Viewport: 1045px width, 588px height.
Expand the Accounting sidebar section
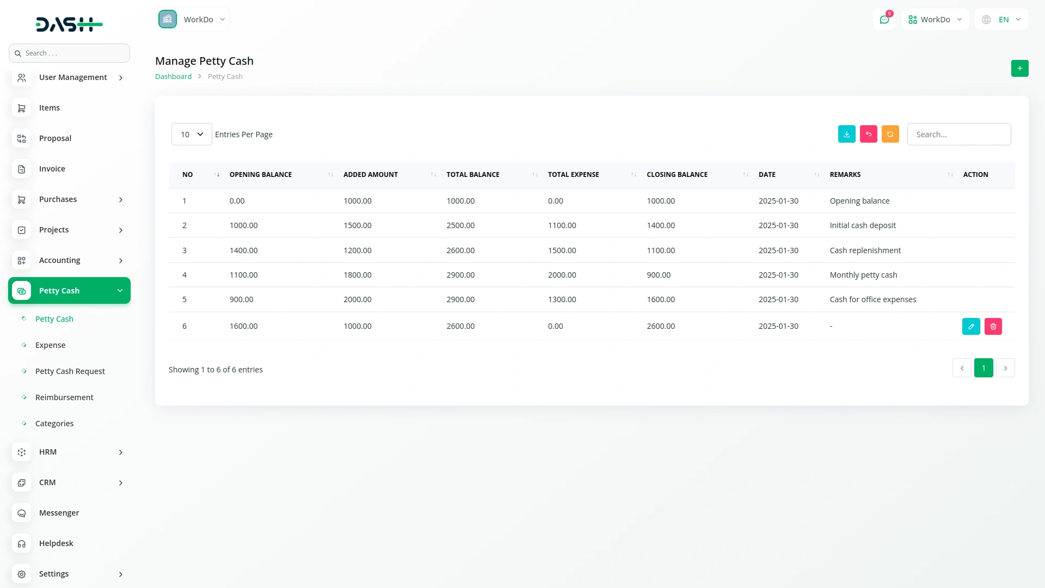coord(69,260)
